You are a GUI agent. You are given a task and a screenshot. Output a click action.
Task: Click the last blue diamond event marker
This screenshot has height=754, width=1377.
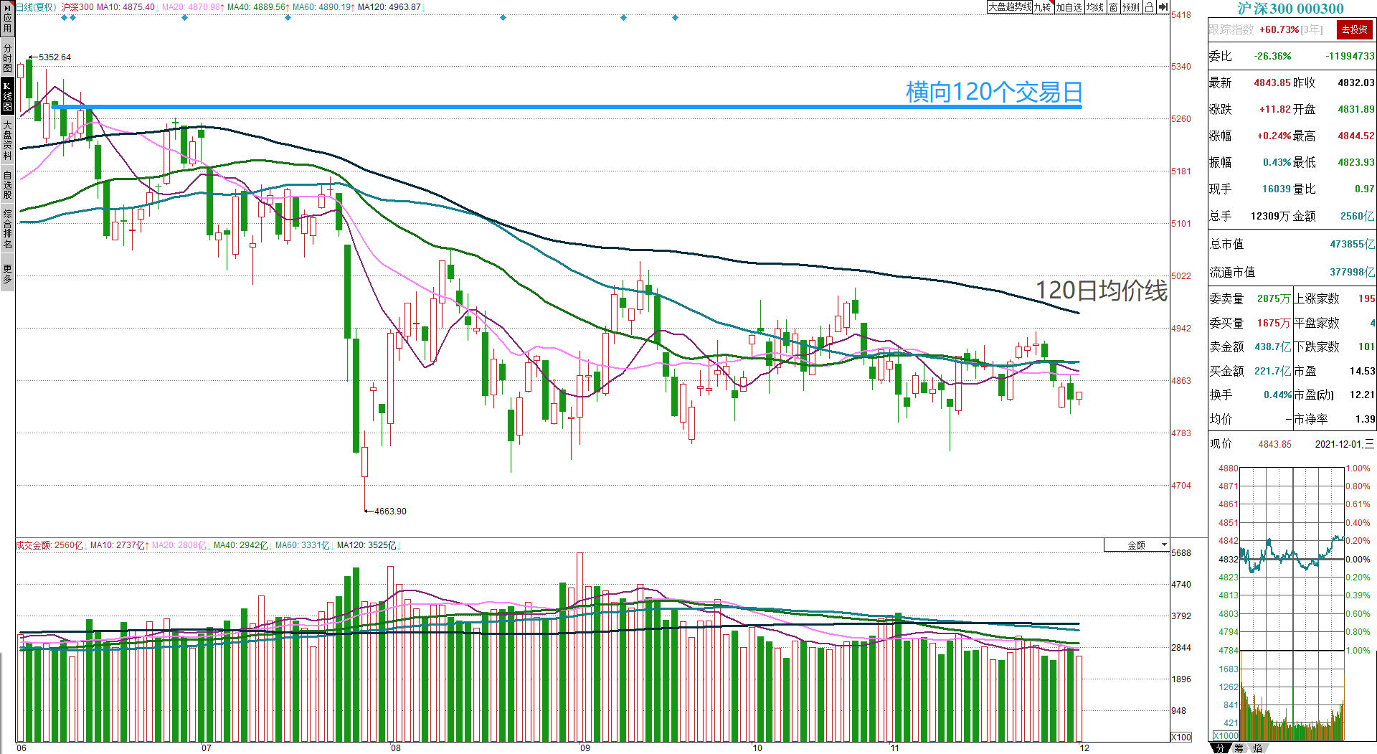[675, 17]
